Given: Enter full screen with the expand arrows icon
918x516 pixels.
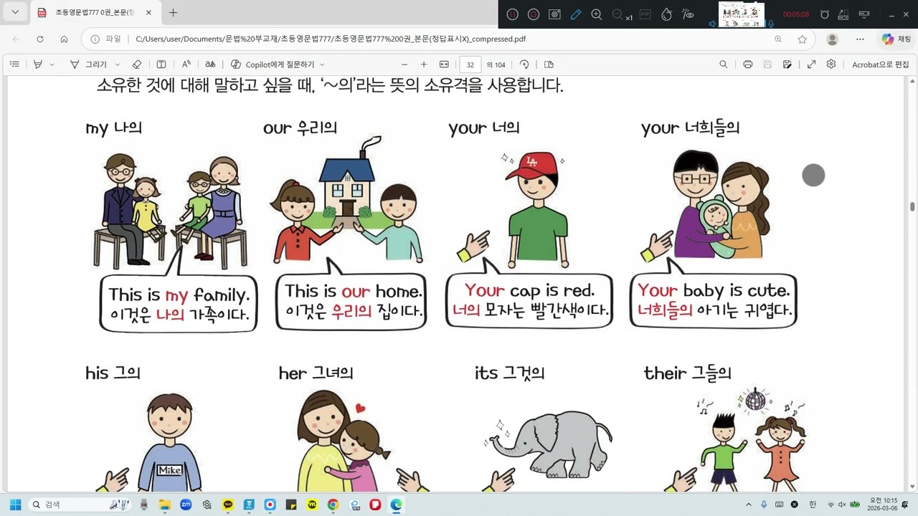Looking at the screenshot, I should tap(811, 64).
